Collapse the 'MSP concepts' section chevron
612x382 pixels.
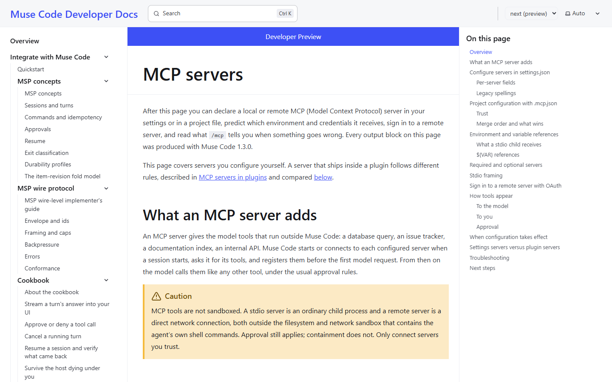pos(106,81)
